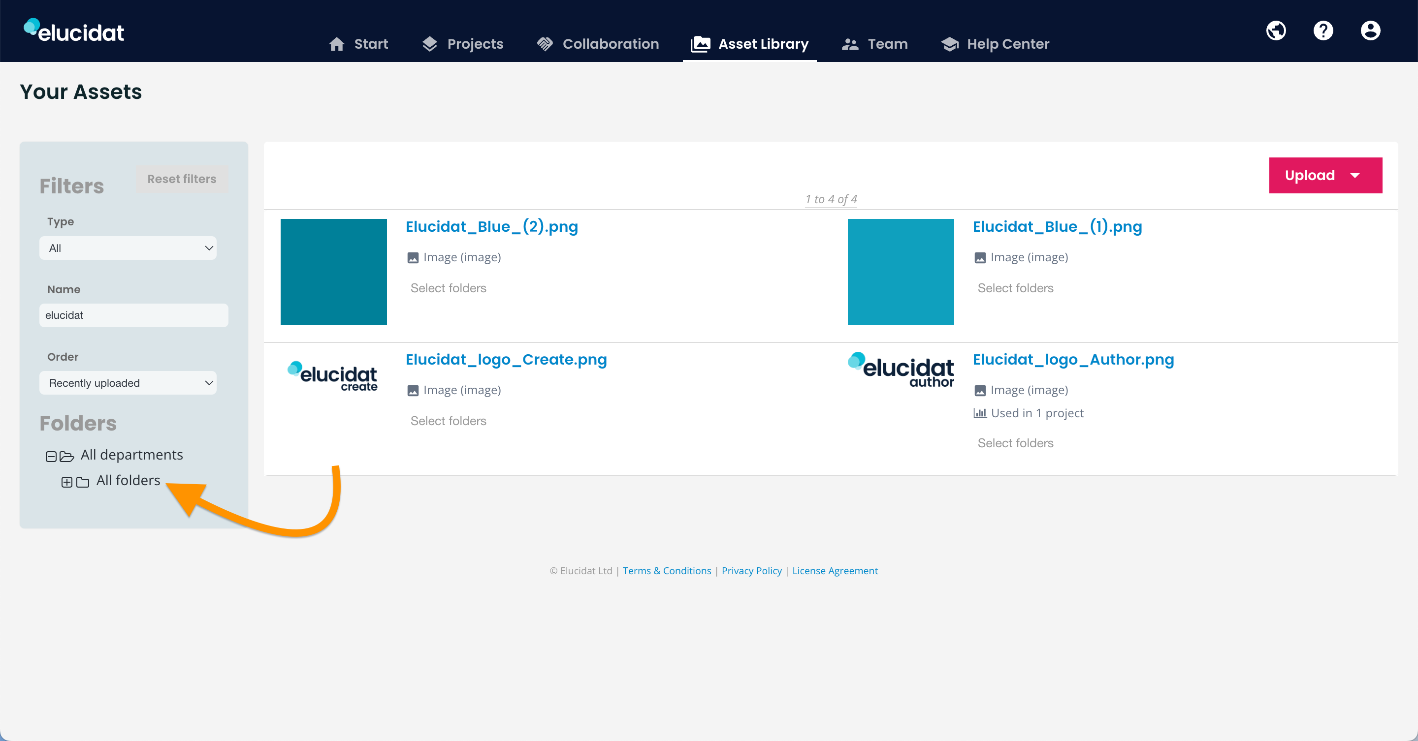Expand the All folders tree node

click(x=66, y=482)
